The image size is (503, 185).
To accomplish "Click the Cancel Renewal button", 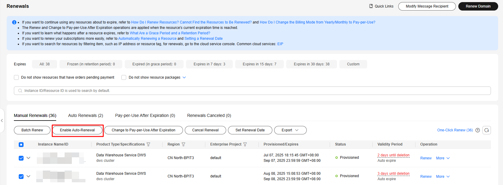I will coord(205,130).
